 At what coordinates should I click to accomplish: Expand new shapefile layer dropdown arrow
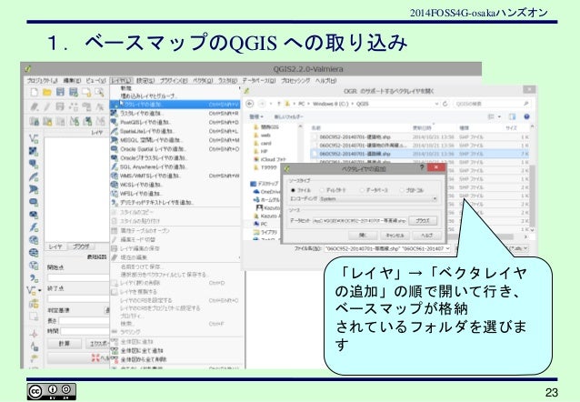pyautogui.click(x=39, y=290)
